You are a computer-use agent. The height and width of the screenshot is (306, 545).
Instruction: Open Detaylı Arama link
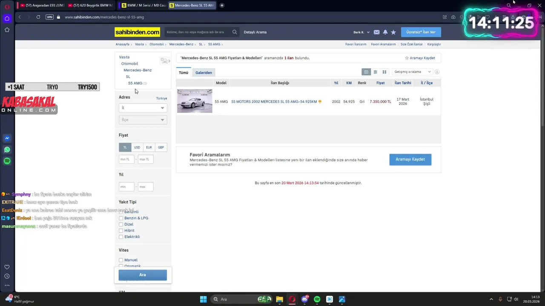pyautogui.click(x=255, y=32)
